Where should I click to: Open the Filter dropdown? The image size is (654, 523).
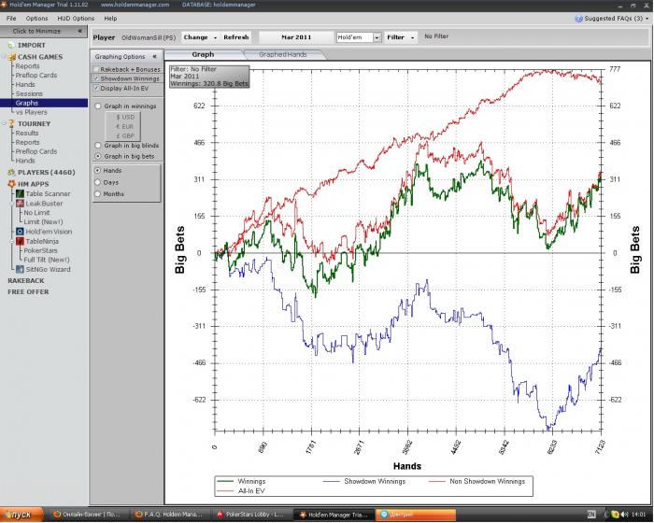coord(401,37)
